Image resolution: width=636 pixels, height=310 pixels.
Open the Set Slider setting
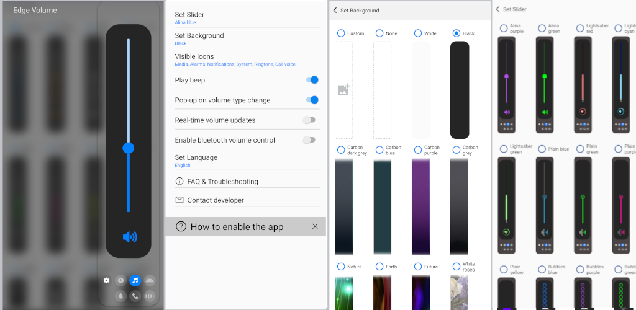pos(247,18)
